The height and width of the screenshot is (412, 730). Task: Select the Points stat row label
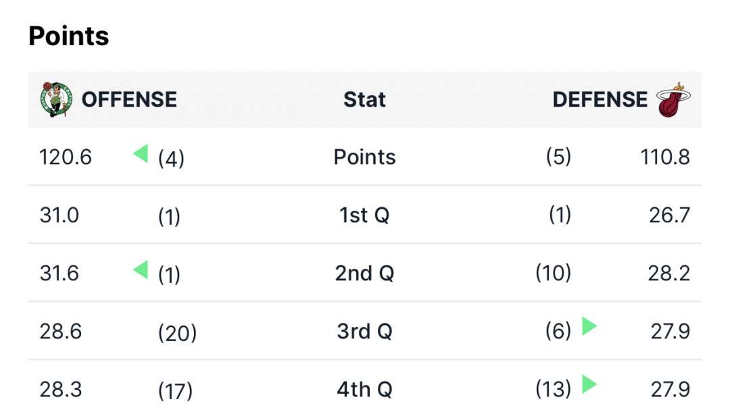pos(364,157)
